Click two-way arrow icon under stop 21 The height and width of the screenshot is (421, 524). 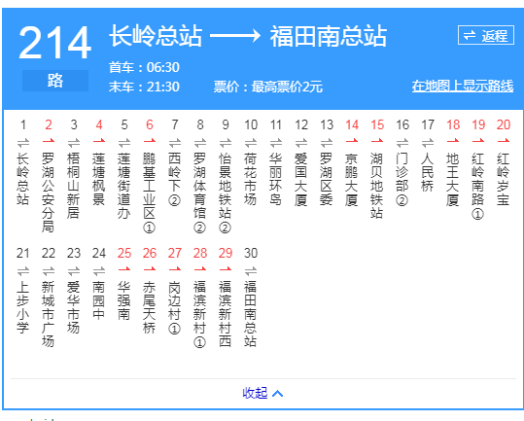[x=23, y=271]
